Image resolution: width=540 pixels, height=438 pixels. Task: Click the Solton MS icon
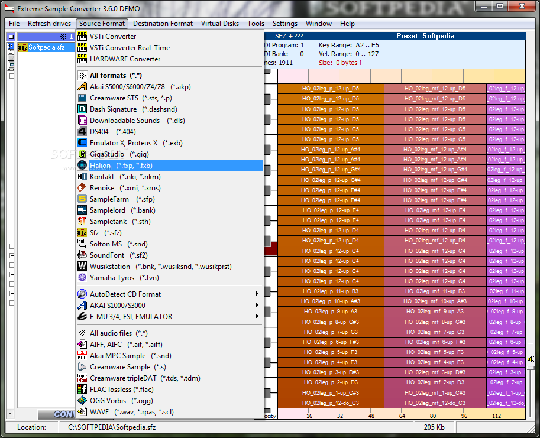82,244
